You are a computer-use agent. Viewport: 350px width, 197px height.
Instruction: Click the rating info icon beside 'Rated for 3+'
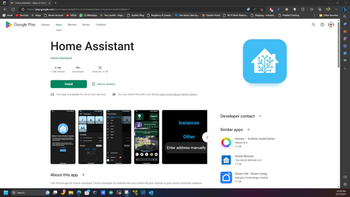[x=107, y=72]
